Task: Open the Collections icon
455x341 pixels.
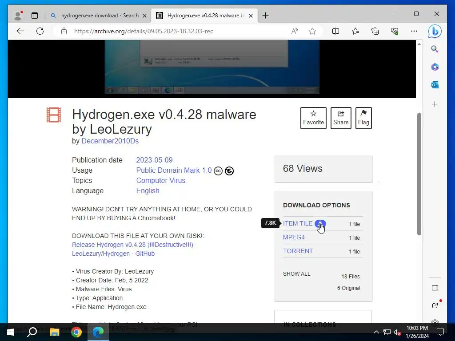Action: [375, 31]
